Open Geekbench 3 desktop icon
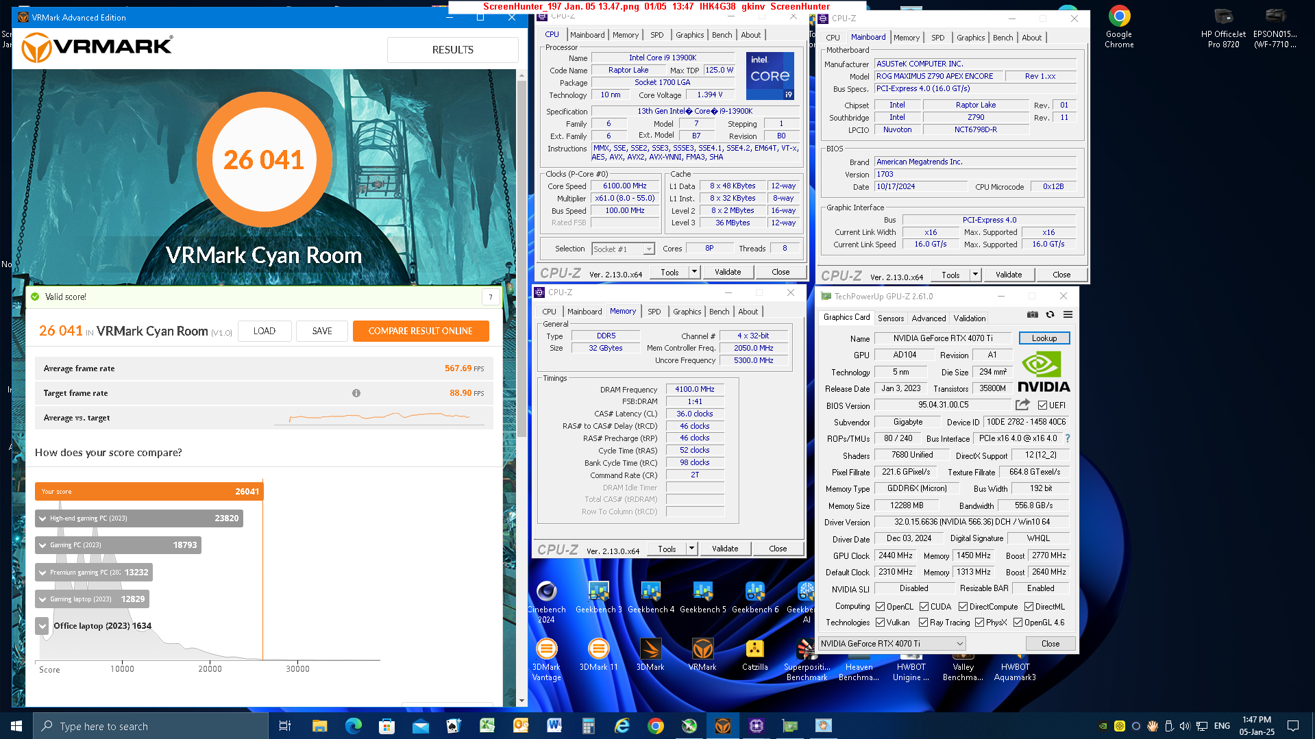Screen dimensions: 1315x739 598,597
